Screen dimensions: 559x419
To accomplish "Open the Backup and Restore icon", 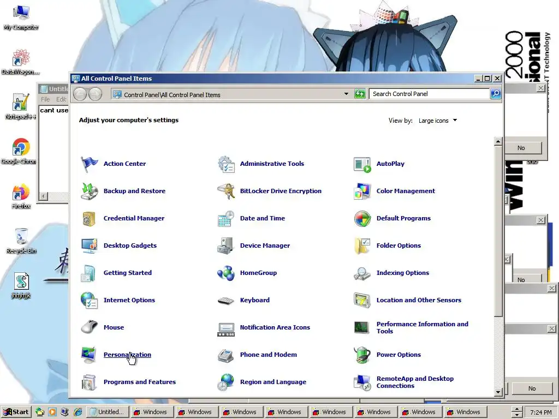I will click(x=89, y=191).
